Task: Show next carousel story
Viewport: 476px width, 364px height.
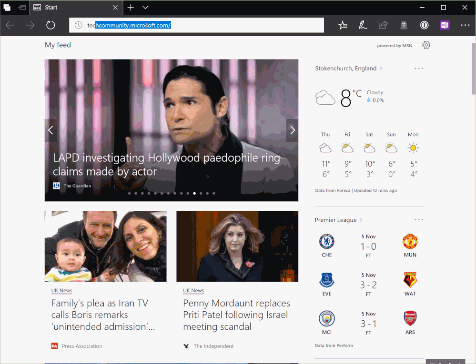Action: pyautogui.click(x=293, y=130)
